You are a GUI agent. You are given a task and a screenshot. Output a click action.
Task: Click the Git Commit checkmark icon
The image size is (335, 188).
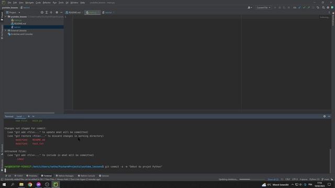(304, 8)
